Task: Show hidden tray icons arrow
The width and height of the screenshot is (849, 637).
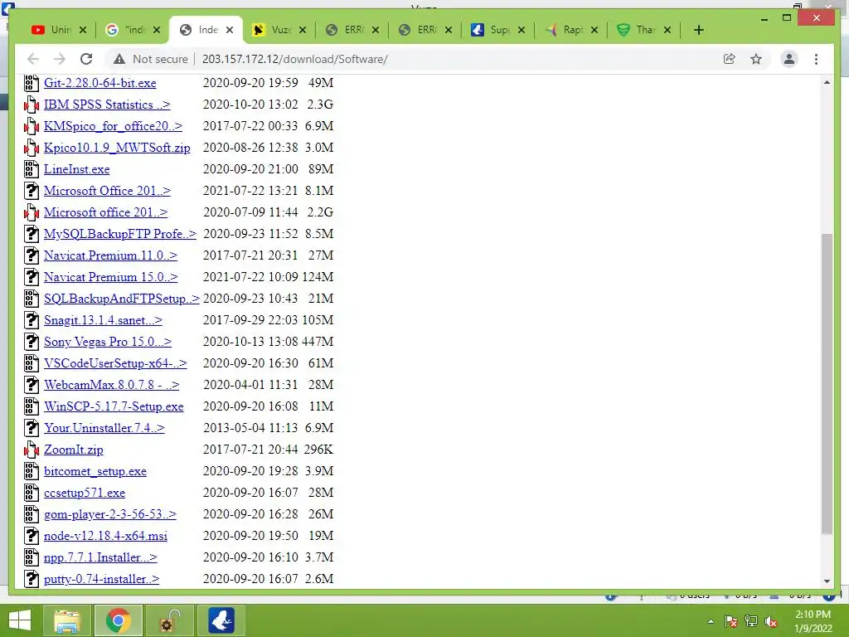Action: pos(711,621)
